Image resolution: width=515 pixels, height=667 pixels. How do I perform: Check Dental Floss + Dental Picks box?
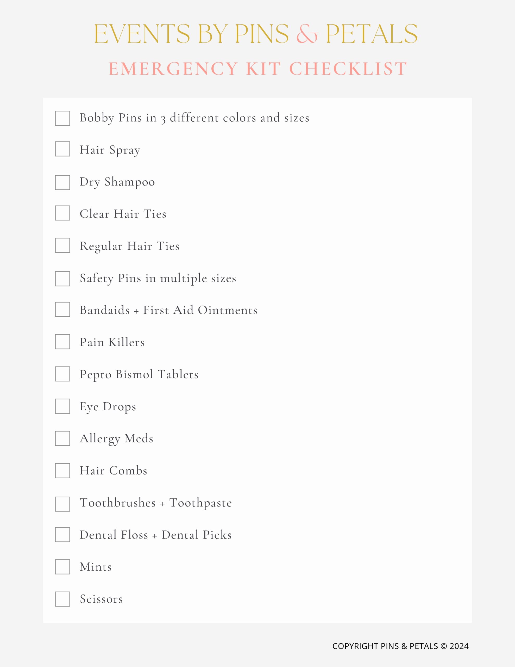pos(62,534)
